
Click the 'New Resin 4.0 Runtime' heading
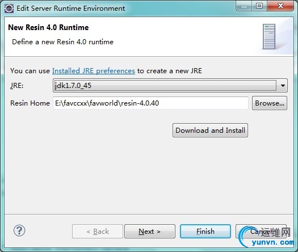48,27
